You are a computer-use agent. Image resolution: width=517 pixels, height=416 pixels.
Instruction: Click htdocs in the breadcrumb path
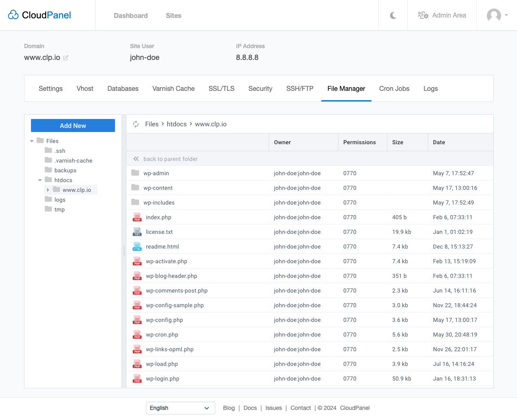[177, 124]
